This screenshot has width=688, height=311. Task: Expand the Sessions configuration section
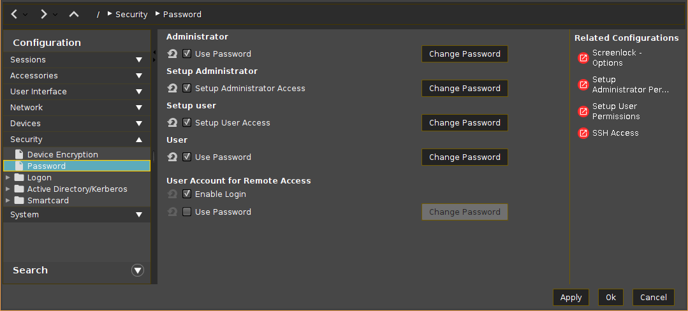coord(139,60)
